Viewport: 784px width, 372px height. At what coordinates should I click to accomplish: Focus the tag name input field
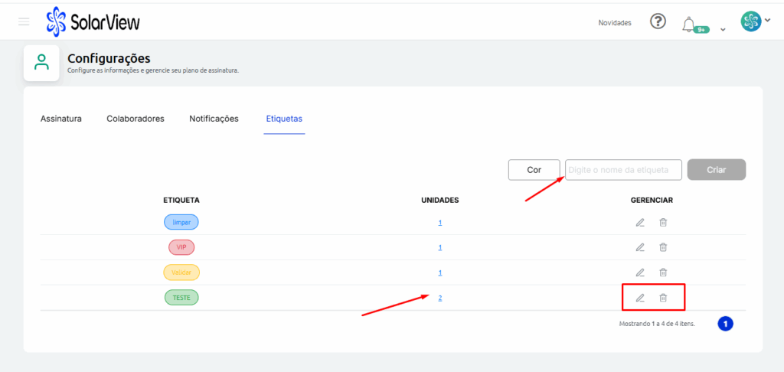[x=623, y=170]
